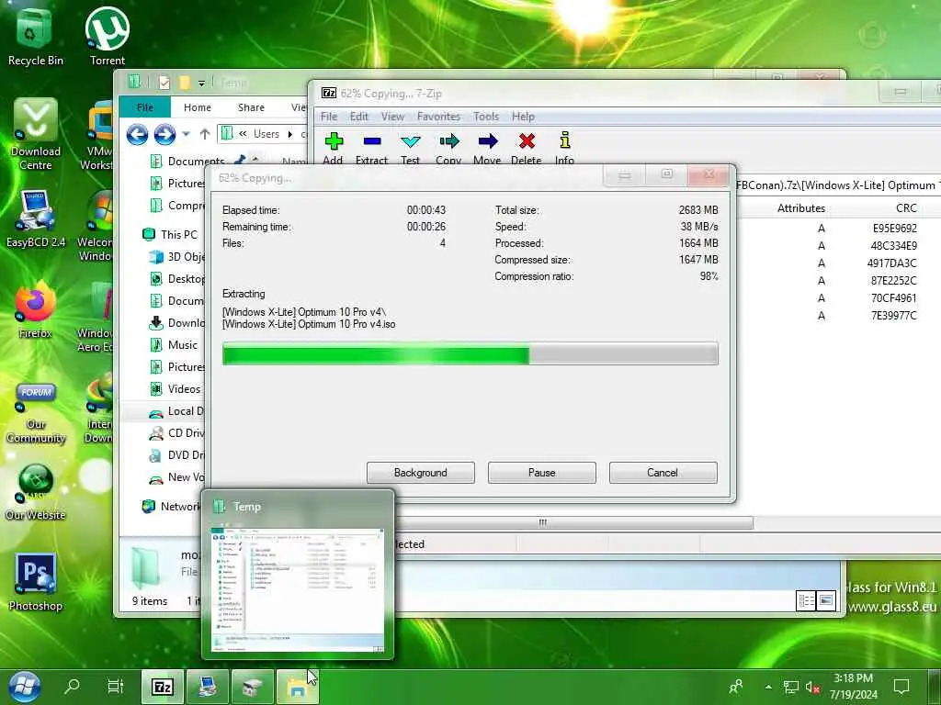The height and width of the screenshot is (705, 941).
Task: Open Explorer's recent locations dropdown arrow
Action: tap(186, 134)
